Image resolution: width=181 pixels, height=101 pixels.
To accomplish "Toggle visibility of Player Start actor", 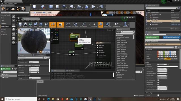I will [x=146, y=19].
